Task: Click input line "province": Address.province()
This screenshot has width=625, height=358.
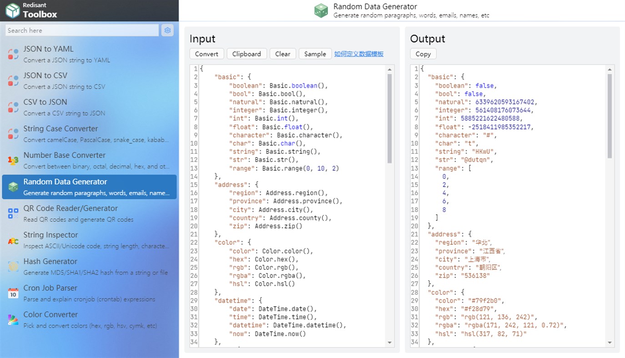Action: pyautogui.click(x=286, y=201)
